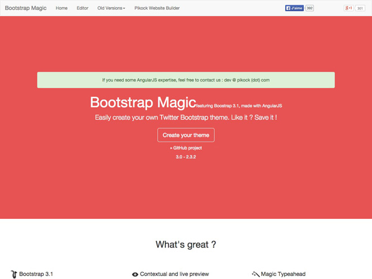This screenshot has width=372, height=279.
Task: Click the large Bootstrap Magic headline
Action: coord(143,102)
